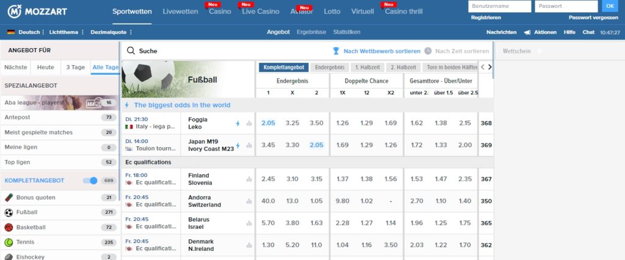Click the Tennis ball icon in sidebar

[9, 242]
